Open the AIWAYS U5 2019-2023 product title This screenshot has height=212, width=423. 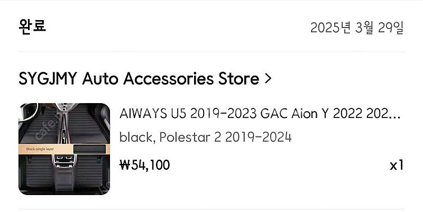(x=260, y=114)
